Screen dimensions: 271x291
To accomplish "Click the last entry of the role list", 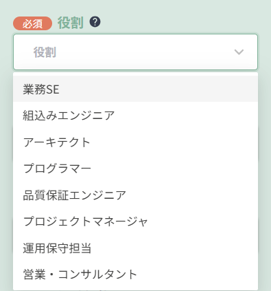I will coord(135,274).
